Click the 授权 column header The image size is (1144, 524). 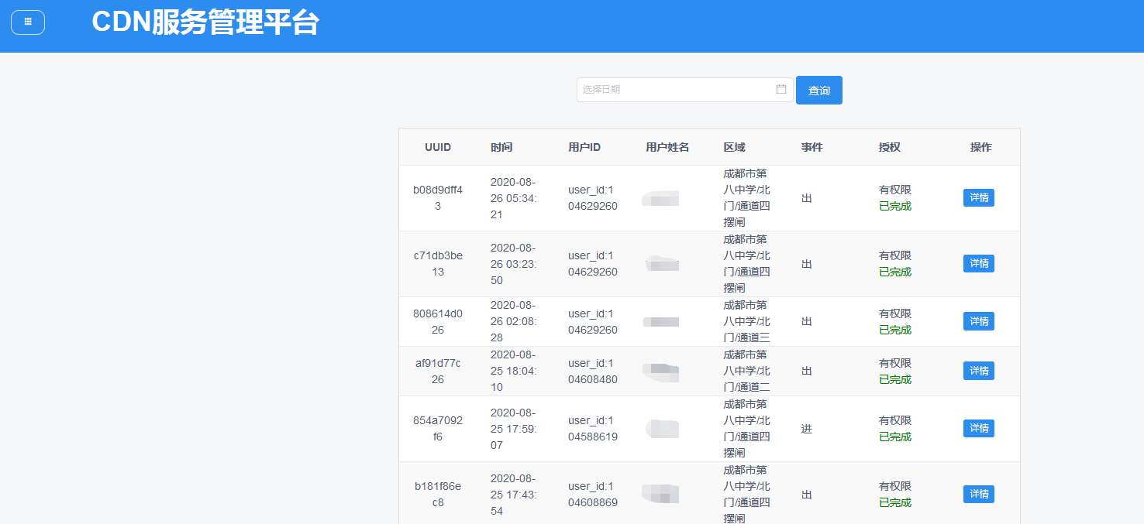point(889,147)
